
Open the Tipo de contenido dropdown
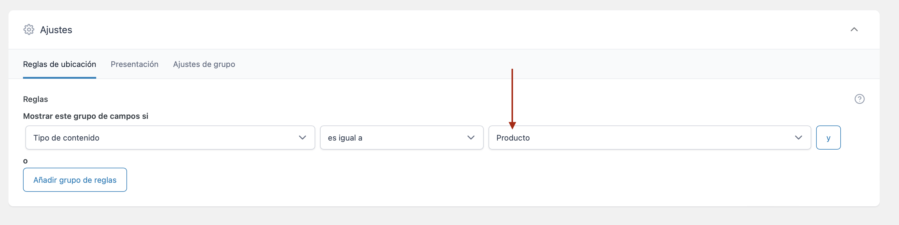tap(170, 138)
